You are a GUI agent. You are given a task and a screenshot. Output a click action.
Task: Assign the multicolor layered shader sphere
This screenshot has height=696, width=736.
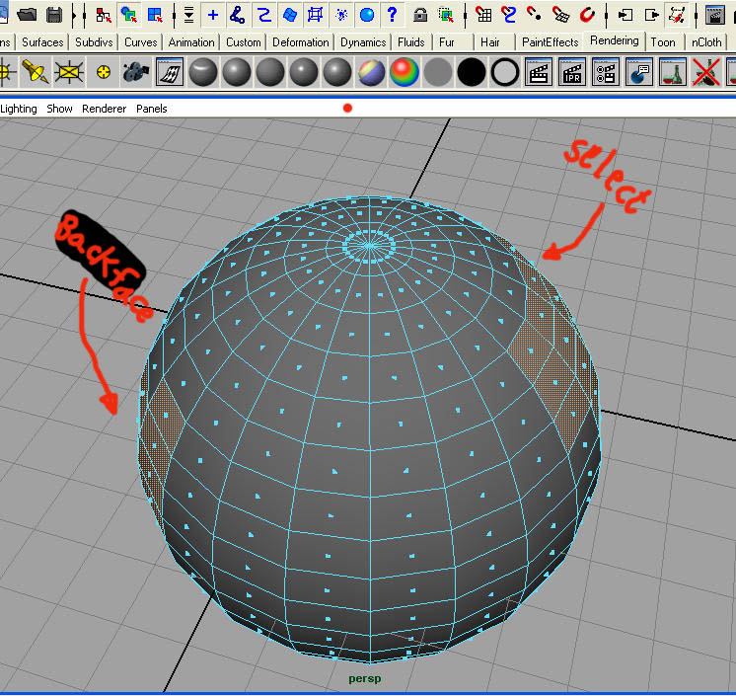point(371,72)
